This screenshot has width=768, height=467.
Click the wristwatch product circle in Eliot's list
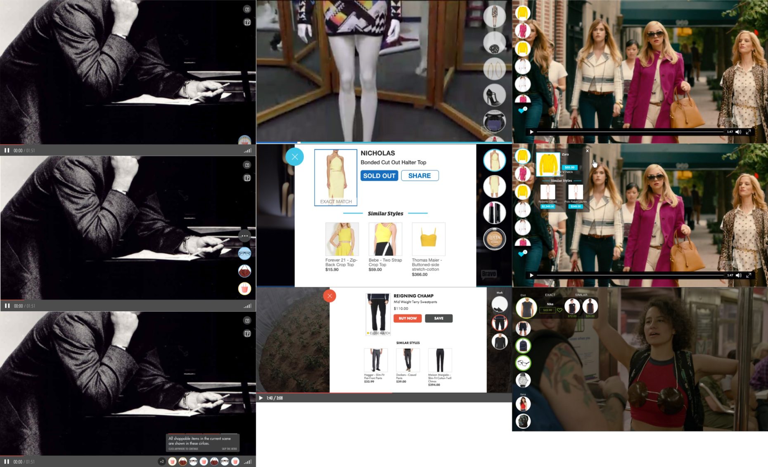(523, 380)
